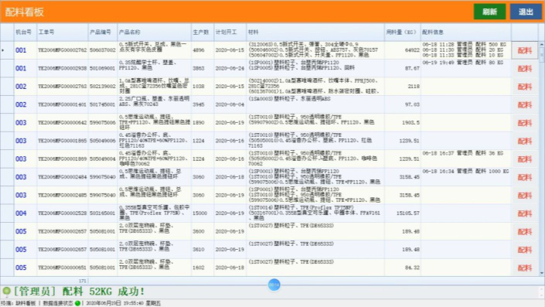Click 配料 for work order TK2006MFG00002762
The height and width of the screenshot is (307, 545).
tap(524, 50)
